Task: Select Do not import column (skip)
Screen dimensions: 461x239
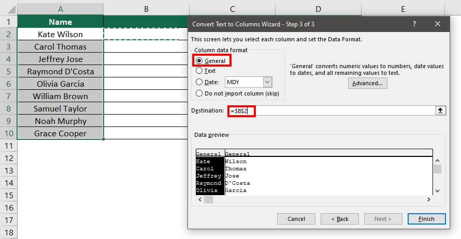Action: pos(199,93)
